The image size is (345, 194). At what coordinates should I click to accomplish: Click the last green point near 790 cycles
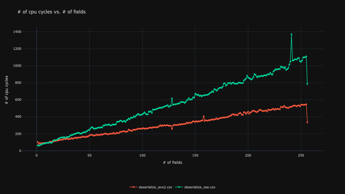307,84
